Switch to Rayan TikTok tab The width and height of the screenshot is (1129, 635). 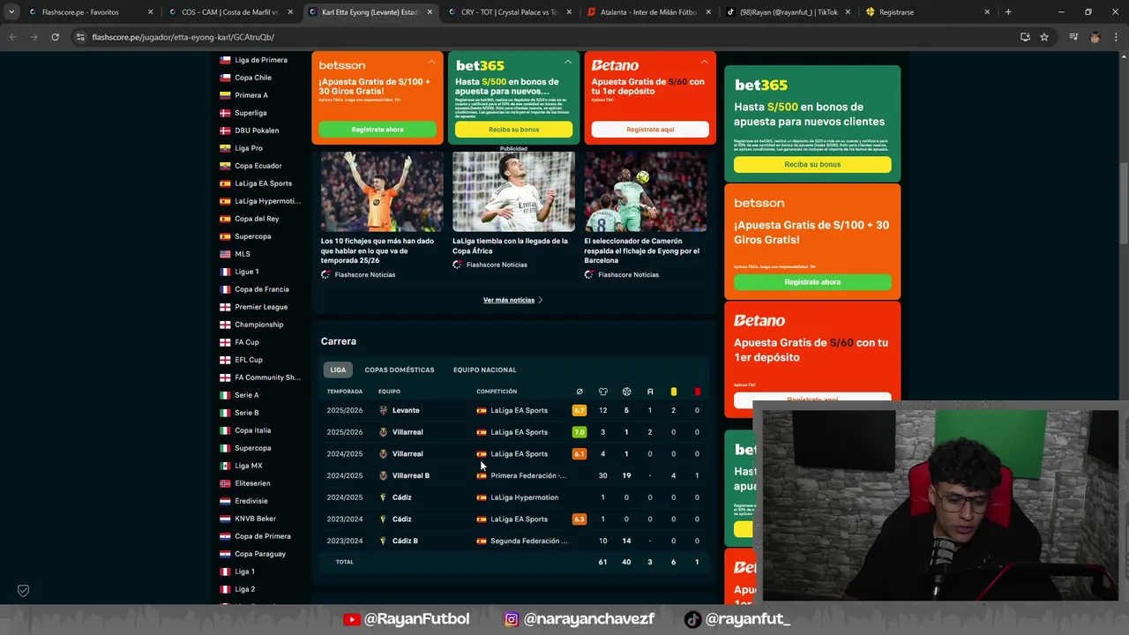pyautogui.click(x=786, y=12)
